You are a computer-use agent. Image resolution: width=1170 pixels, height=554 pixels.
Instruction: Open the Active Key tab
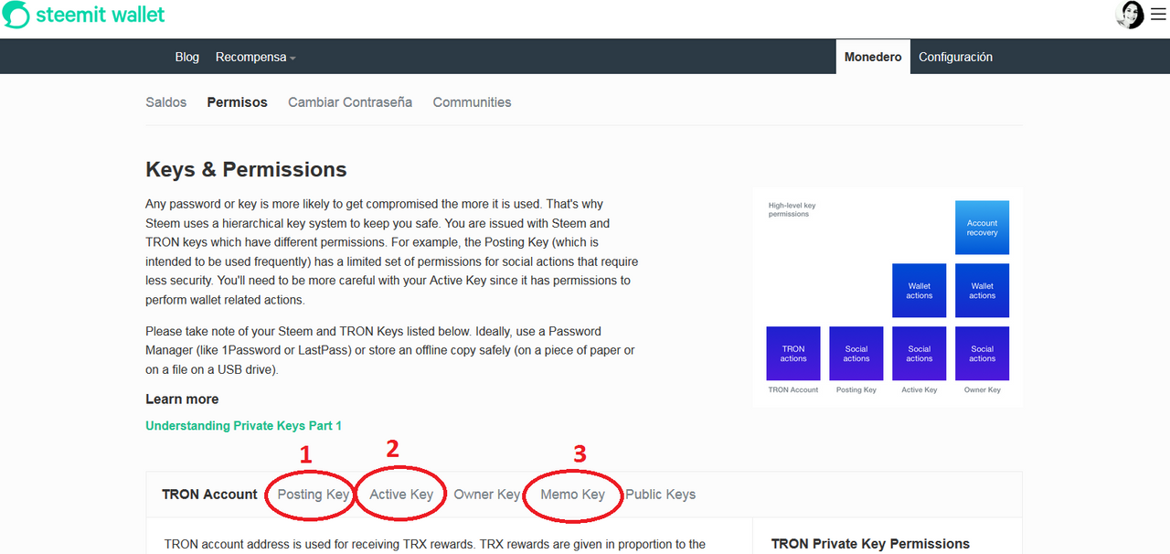(401, 495)
